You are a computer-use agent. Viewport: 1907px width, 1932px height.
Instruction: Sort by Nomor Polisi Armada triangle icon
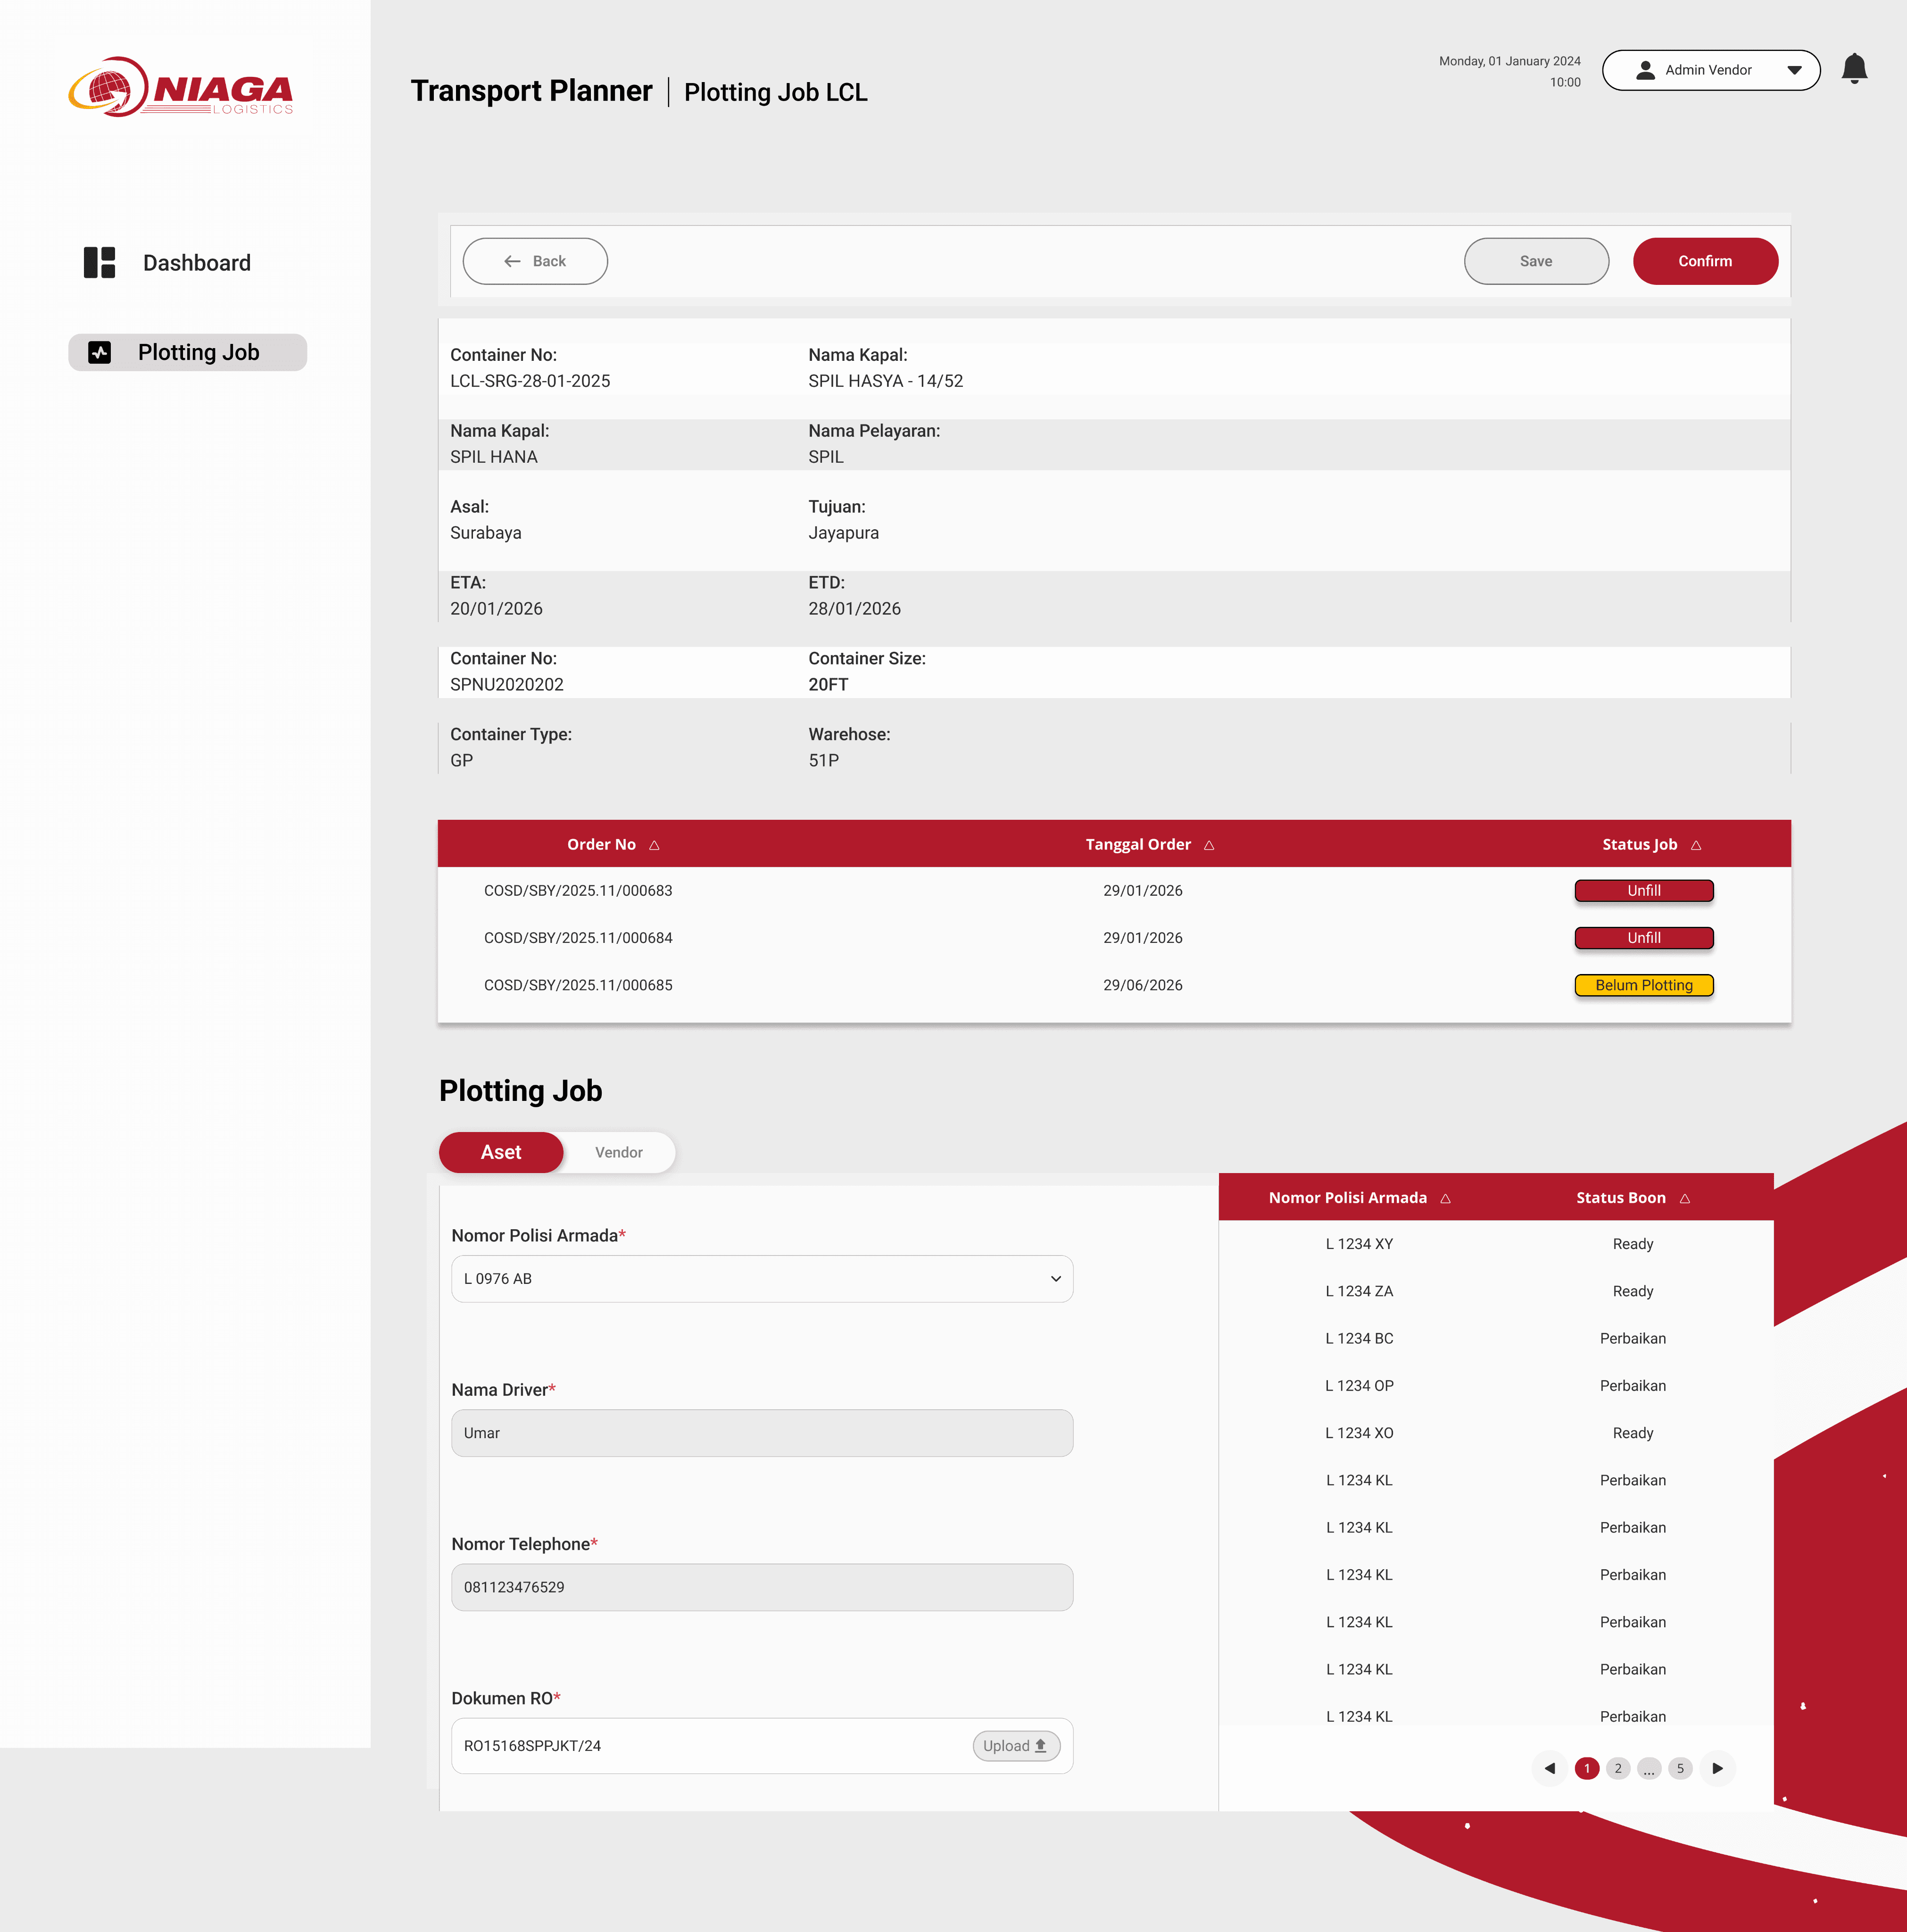(1445, 1198)
